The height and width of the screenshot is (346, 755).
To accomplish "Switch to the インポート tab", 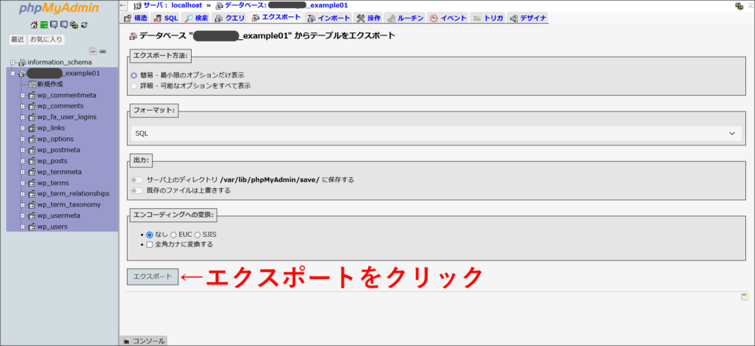I will tap(329, 18).
